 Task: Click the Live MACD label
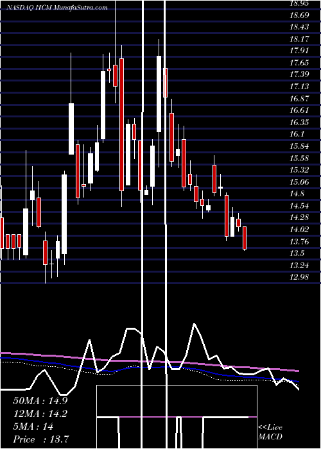(x=270, y=432)
